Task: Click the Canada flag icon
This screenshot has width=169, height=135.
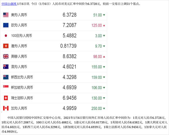Action: [x=6, y=108]
